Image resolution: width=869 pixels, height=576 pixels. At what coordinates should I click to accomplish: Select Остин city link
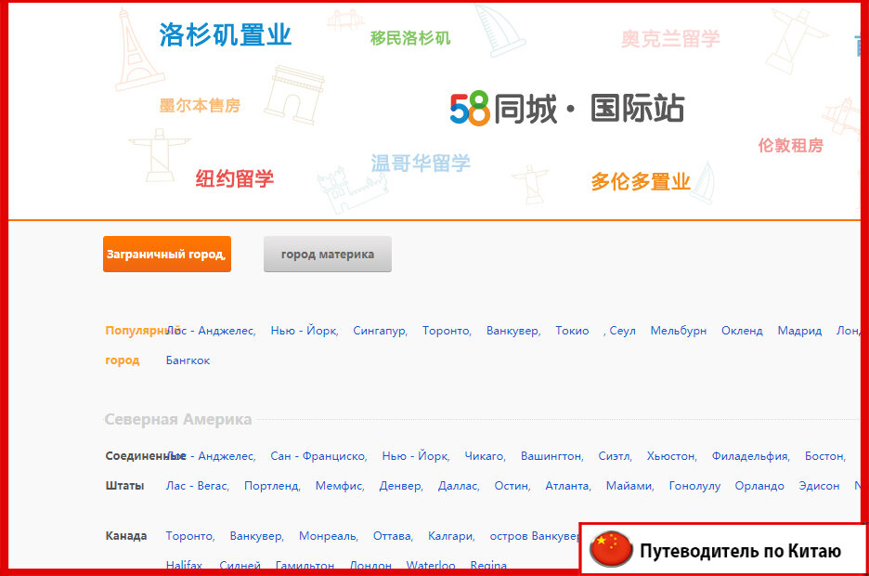coord(512,486)
